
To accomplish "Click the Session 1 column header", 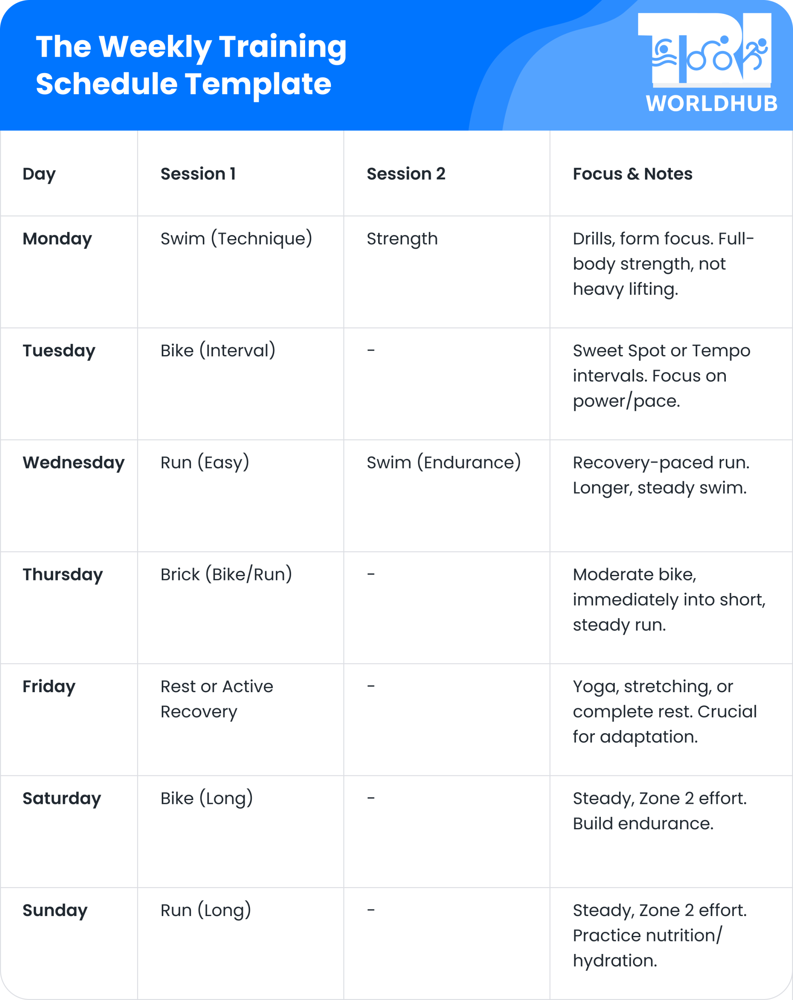I will (x=198, y=174).
